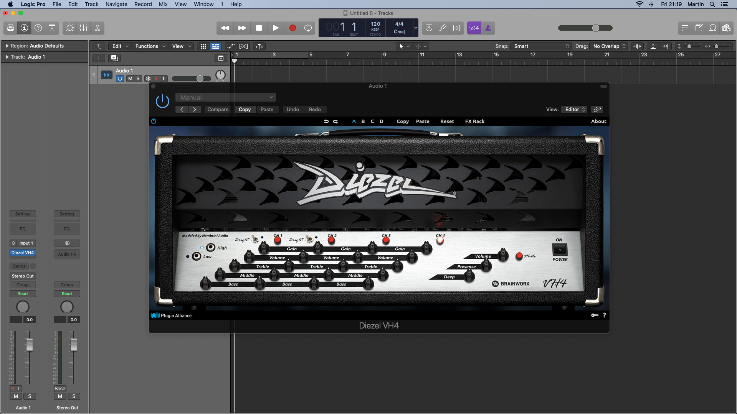Click the plugin redo arrow icon
This screenshot has width=737, height=414.
point(335,122)
